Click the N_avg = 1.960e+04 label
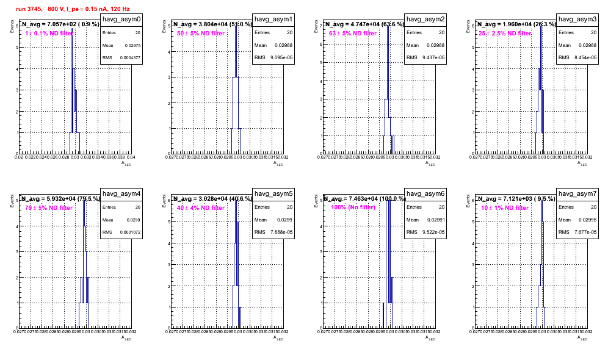The image size is (608, 349). pos(516,24)
